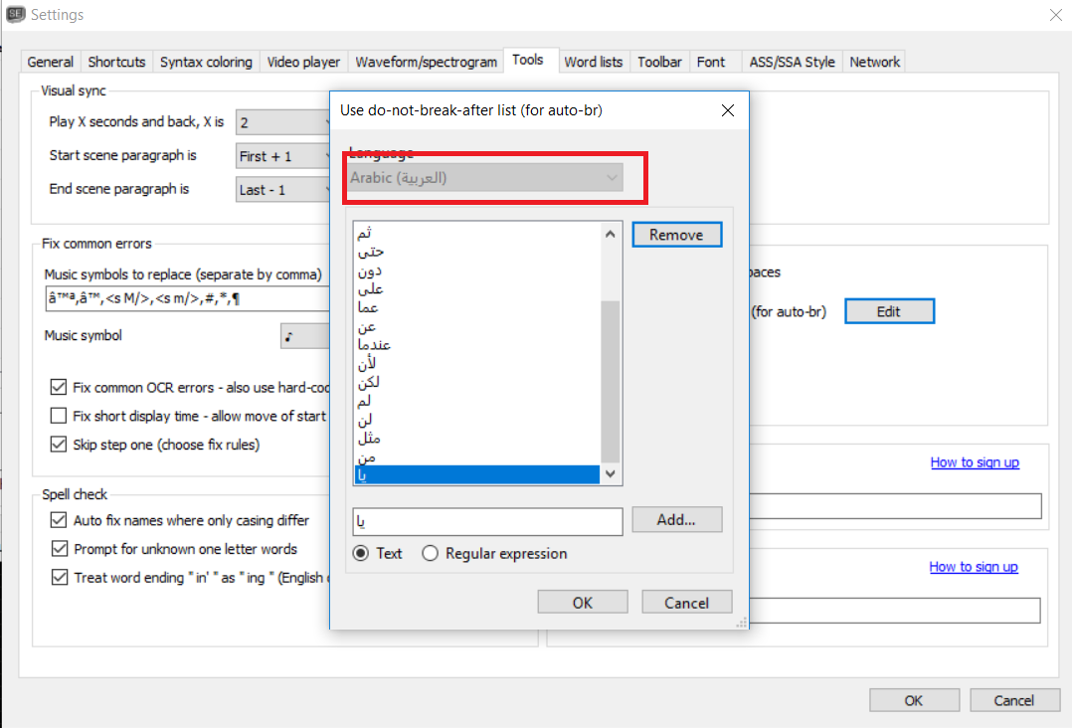Select the list entry لكن

pyautogui.click(x=477, y=382)
